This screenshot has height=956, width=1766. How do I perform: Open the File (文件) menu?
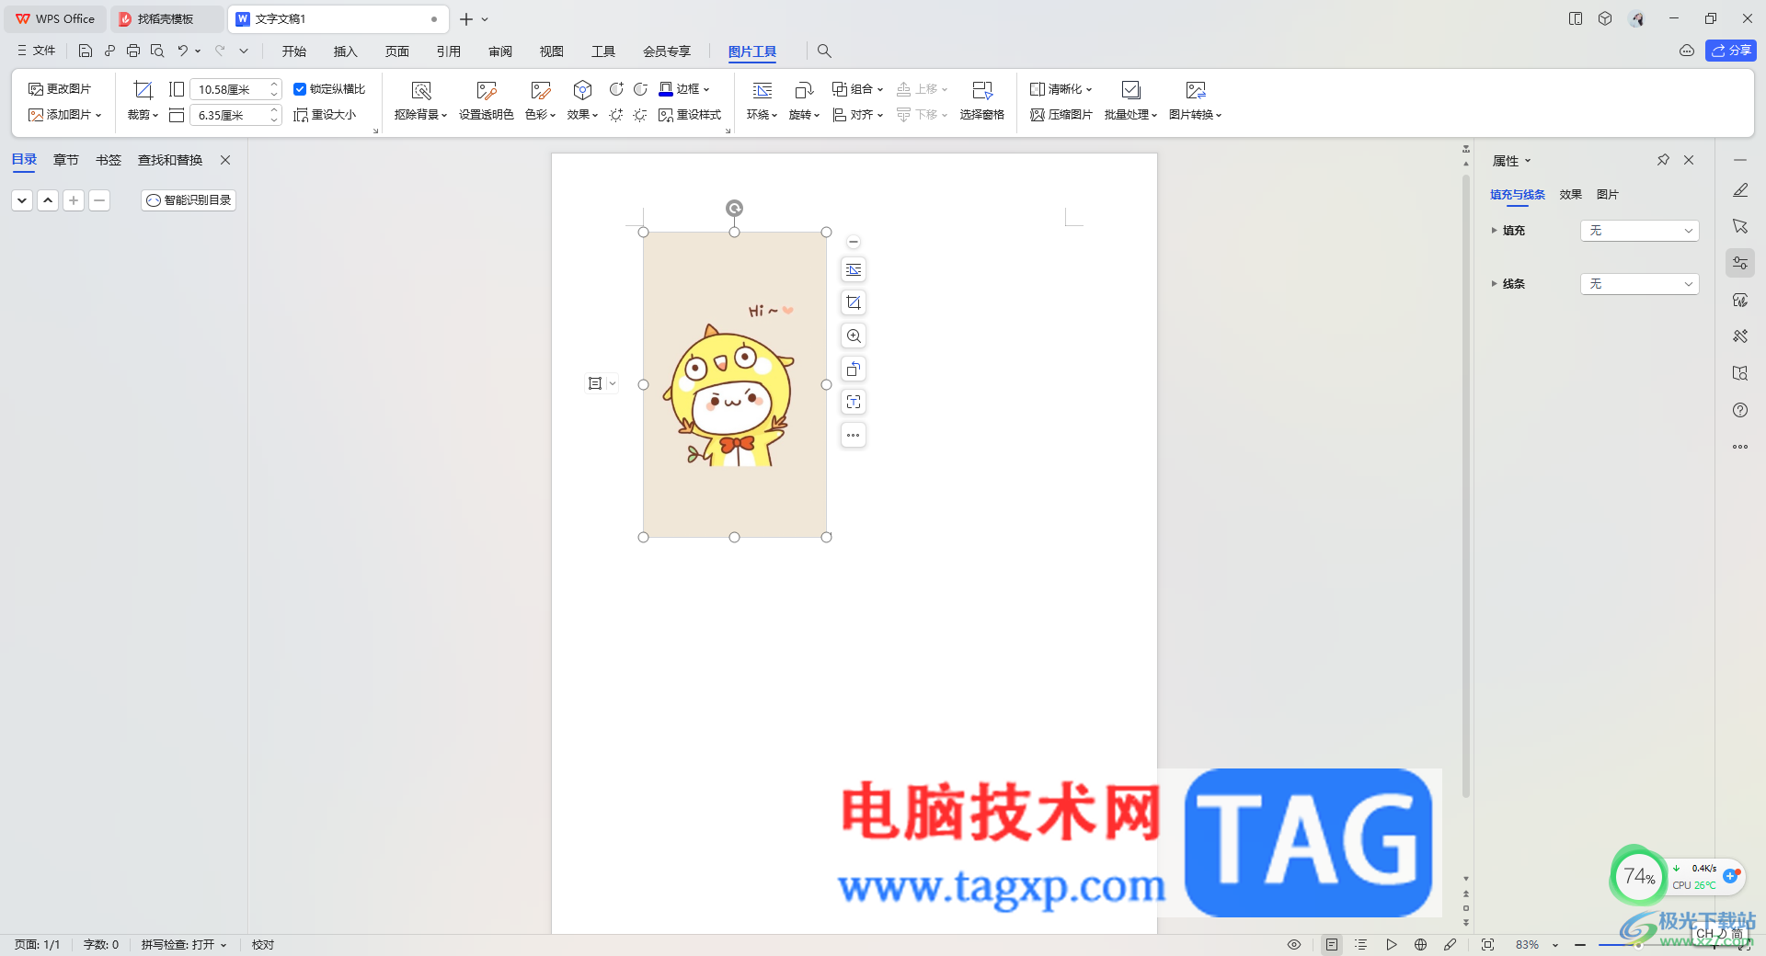point(36,51)
